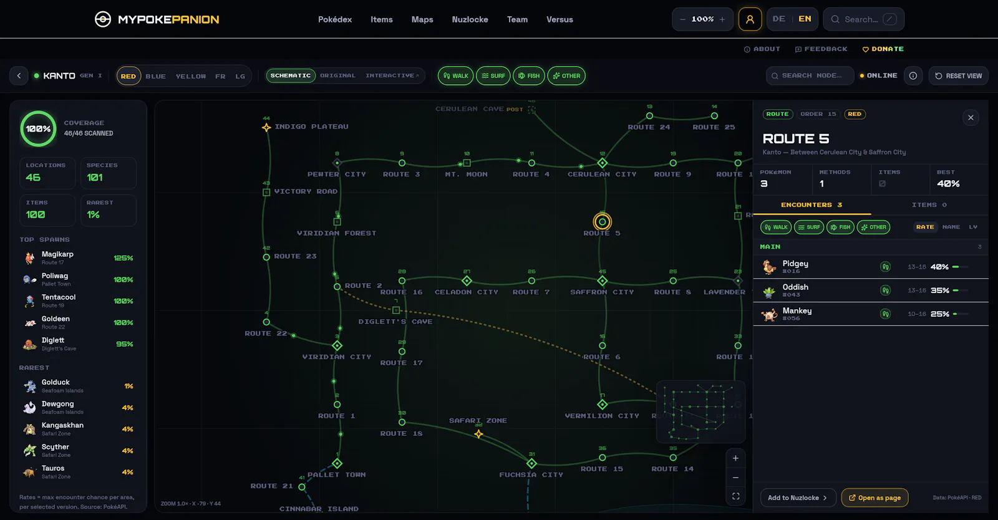This screenshot has height=520, width=998.
Task: Click the Search node input field
Action: (810, 75)
